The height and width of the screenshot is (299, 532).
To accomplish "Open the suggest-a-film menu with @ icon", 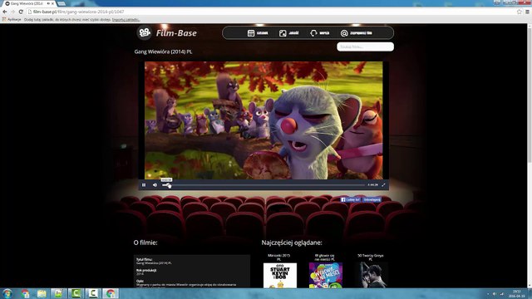I will (x=357, y=33).
